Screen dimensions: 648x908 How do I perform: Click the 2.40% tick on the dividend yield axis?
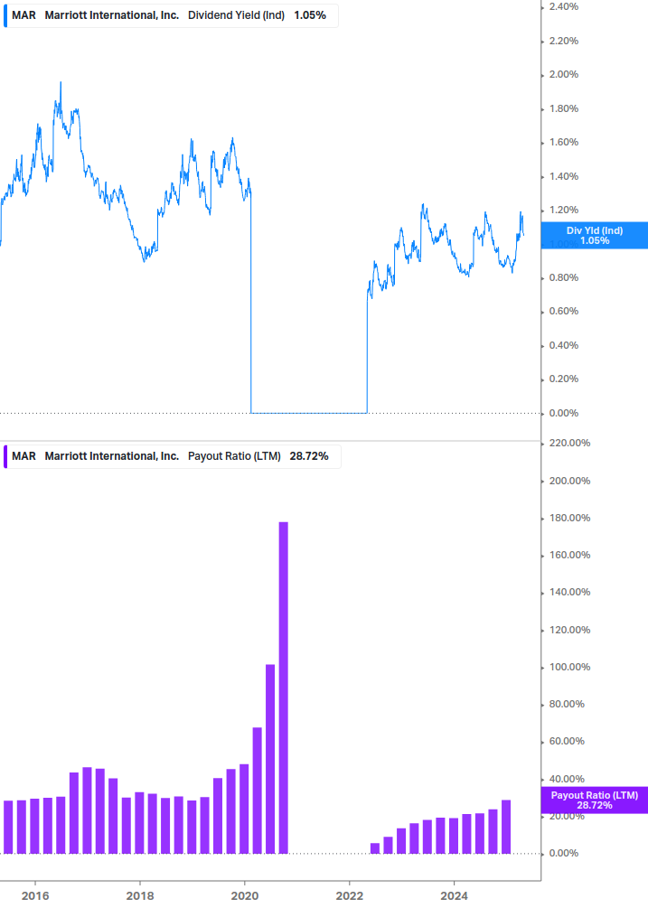(x=563, y=7)
